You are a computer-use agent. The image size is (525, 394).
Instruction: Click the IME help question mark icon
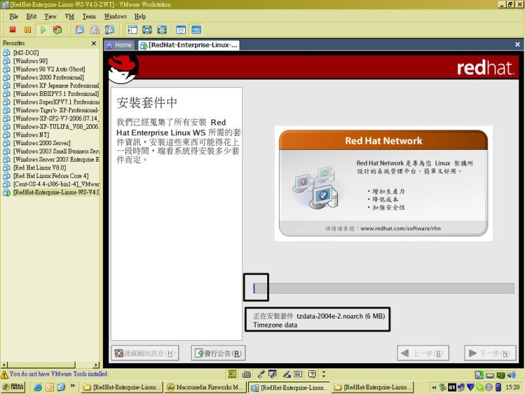point(312,374)
